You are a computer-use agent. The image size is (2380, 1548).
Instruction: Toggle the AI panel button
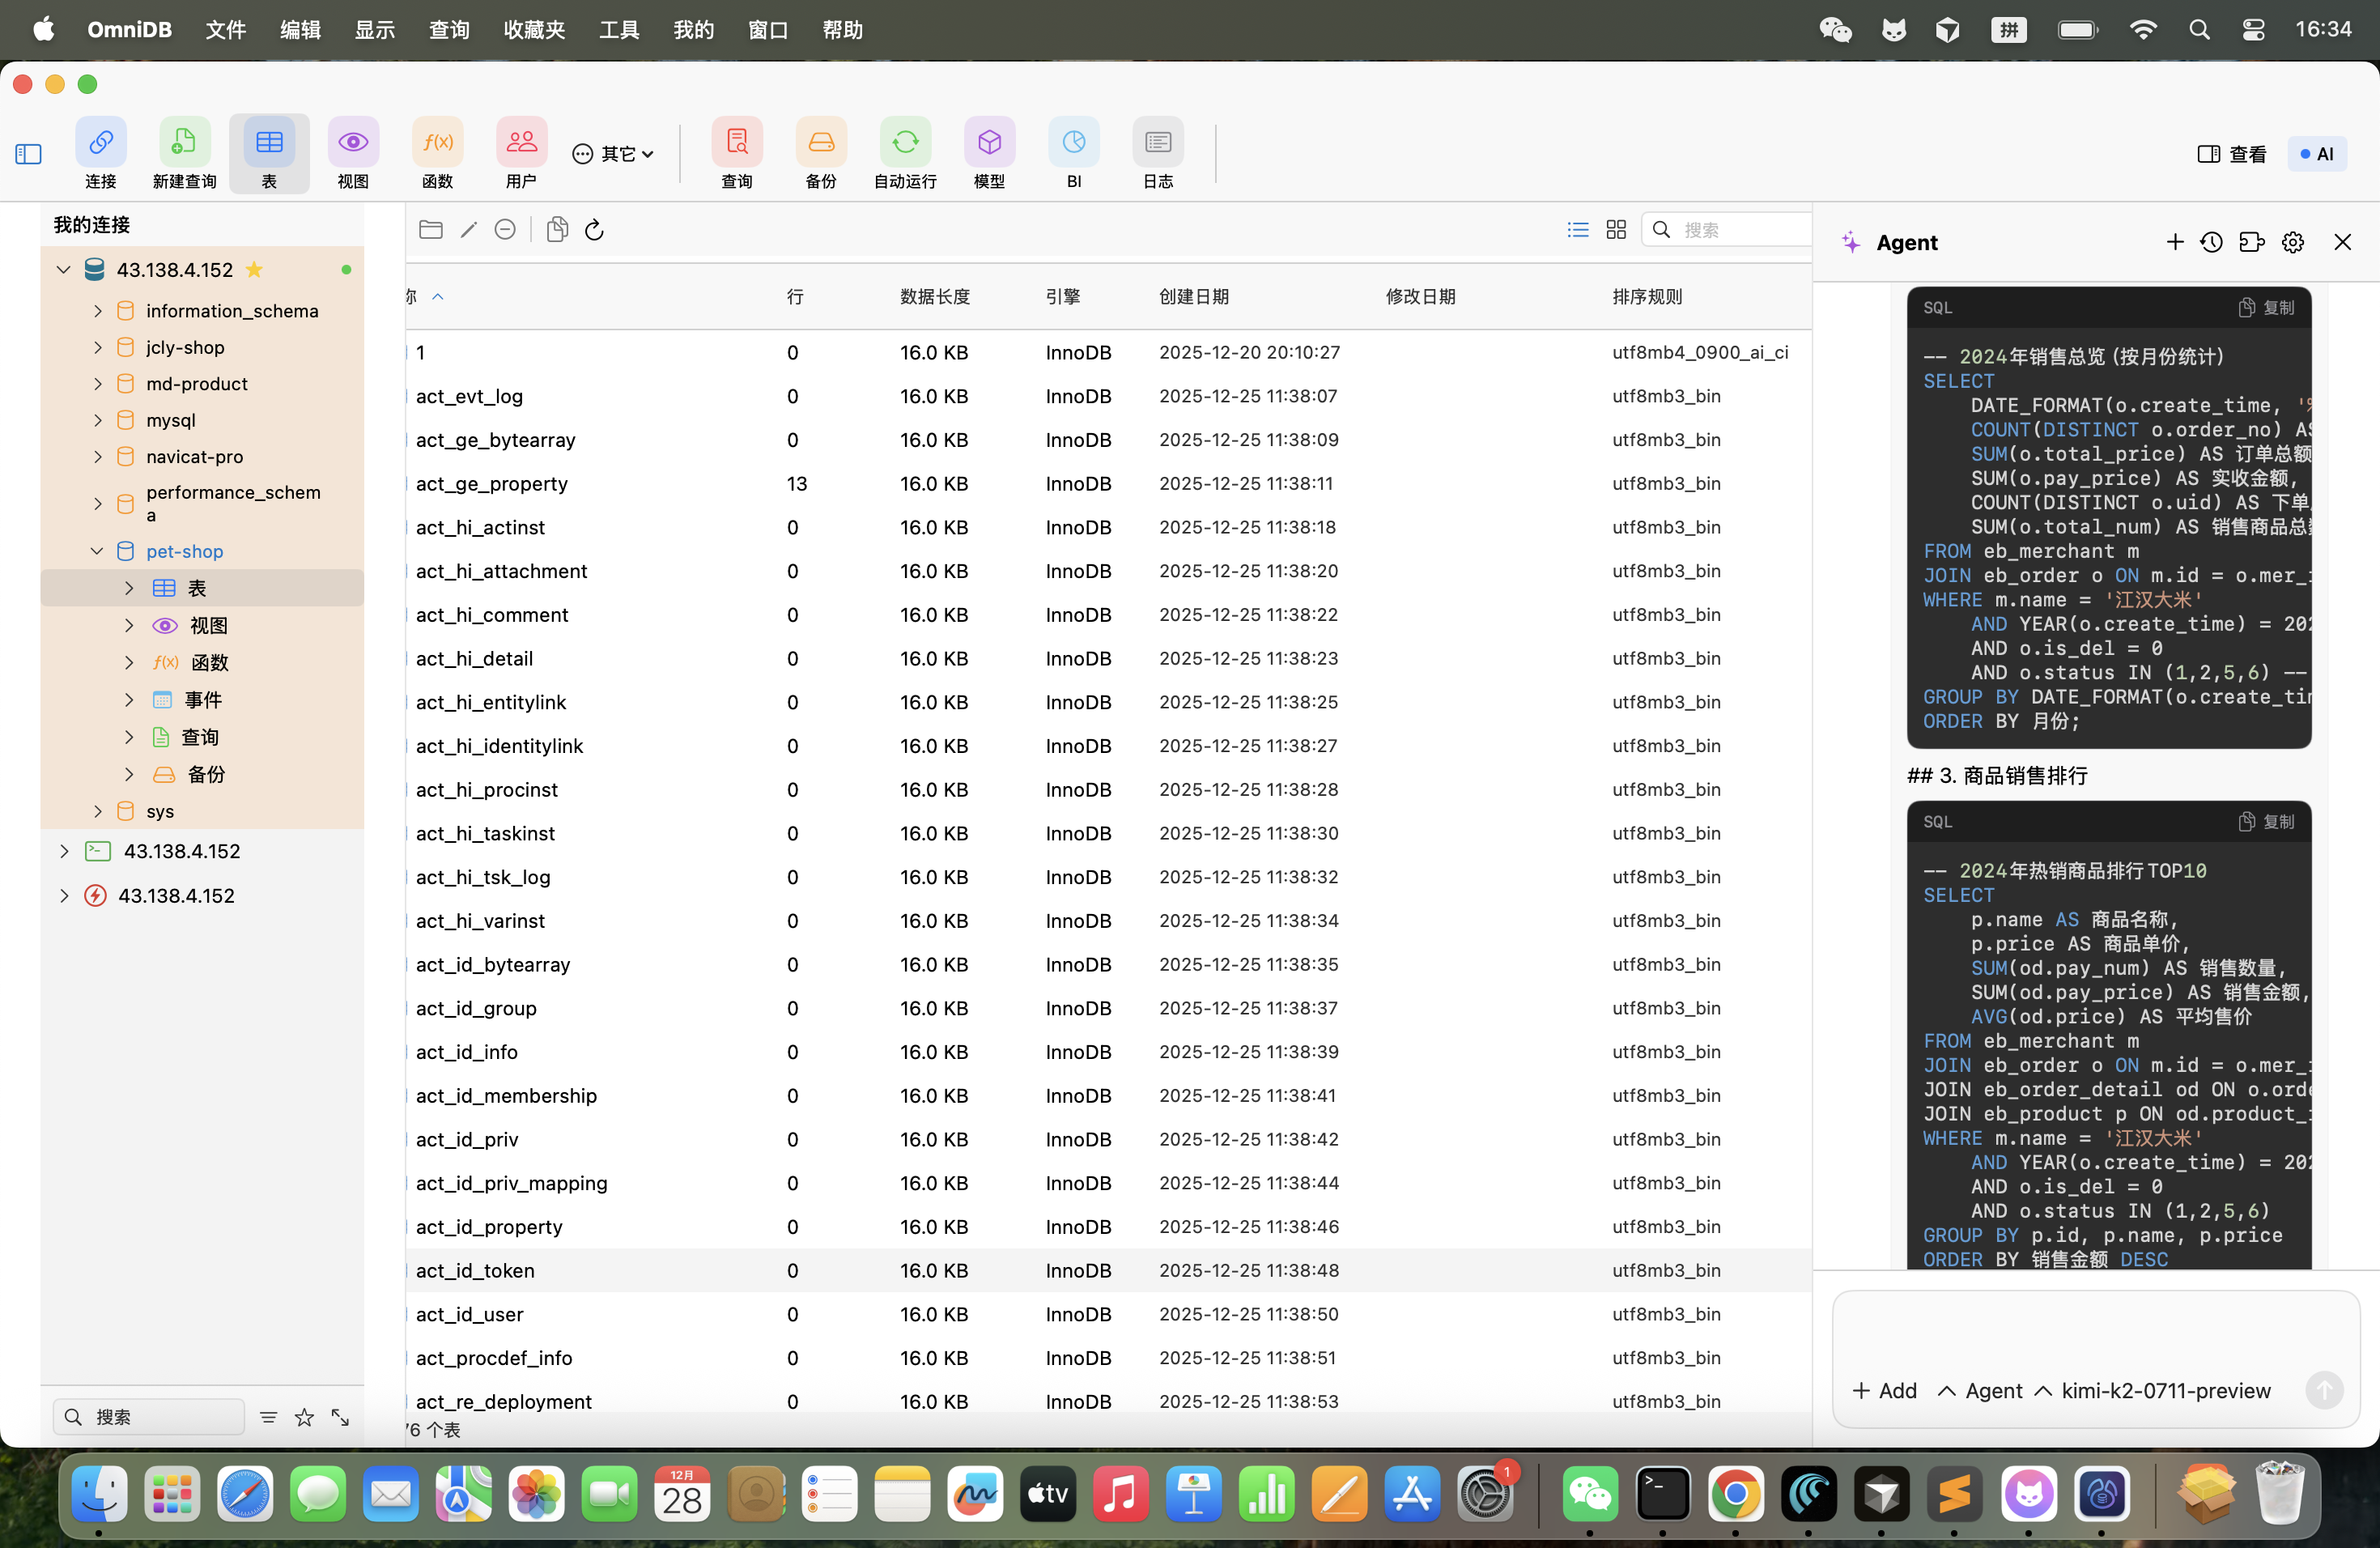pyautogui.click(x=2316, y=154)
